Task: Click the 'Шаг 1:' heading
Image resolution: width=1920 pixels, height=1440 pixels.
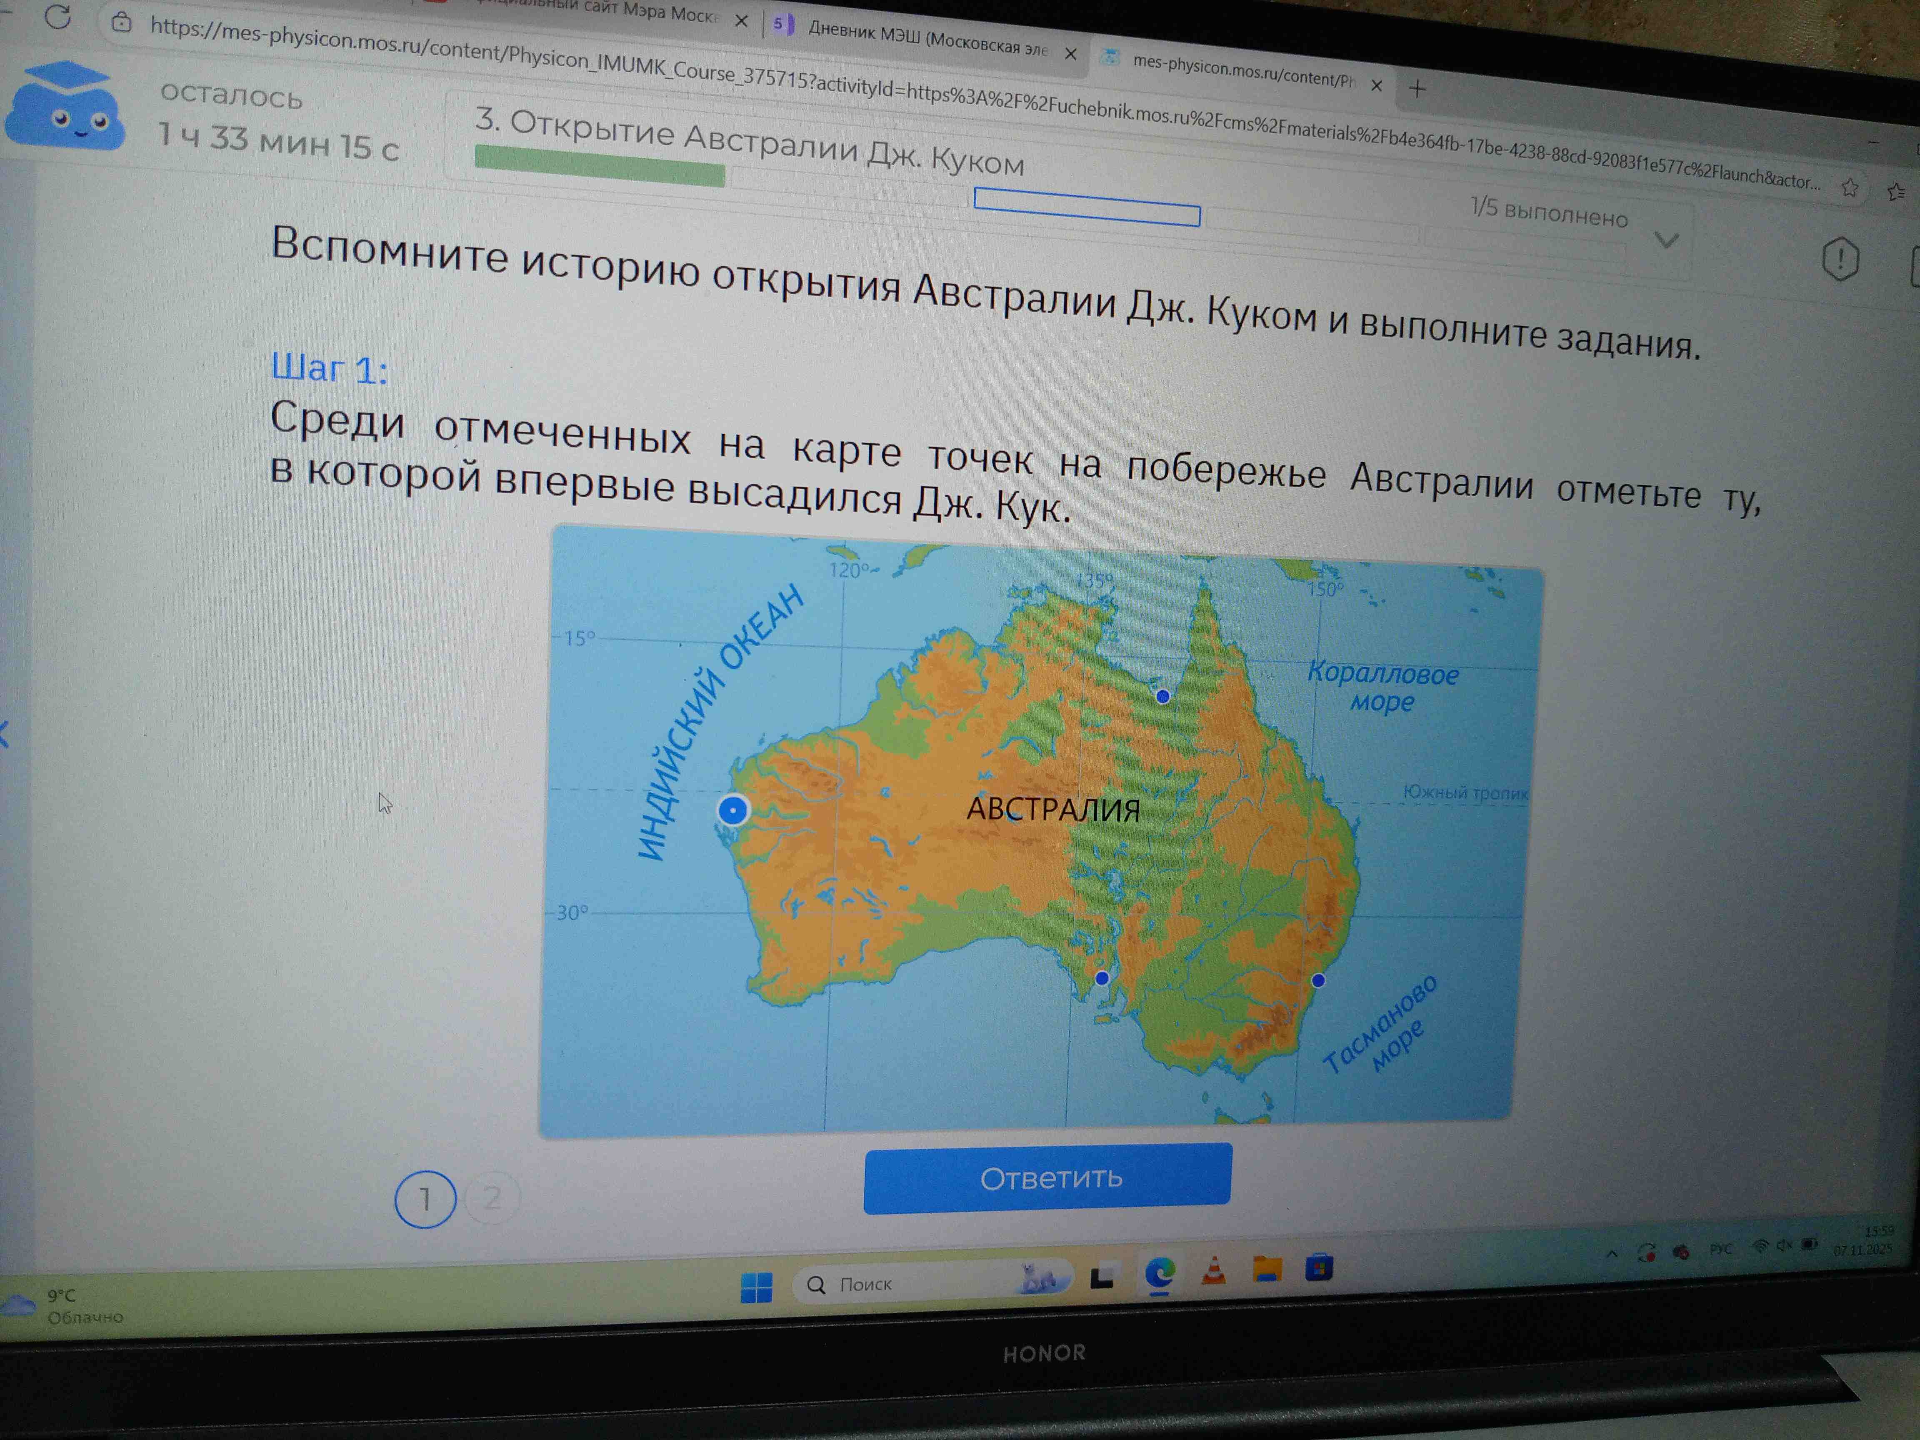Action: point(329,368)
